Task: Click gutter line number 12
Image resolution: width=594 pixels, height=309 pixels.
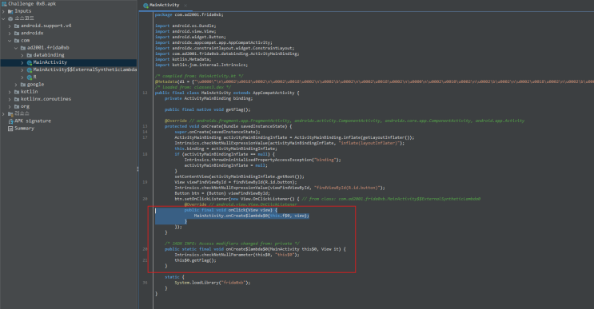Action: coord(145,93)
